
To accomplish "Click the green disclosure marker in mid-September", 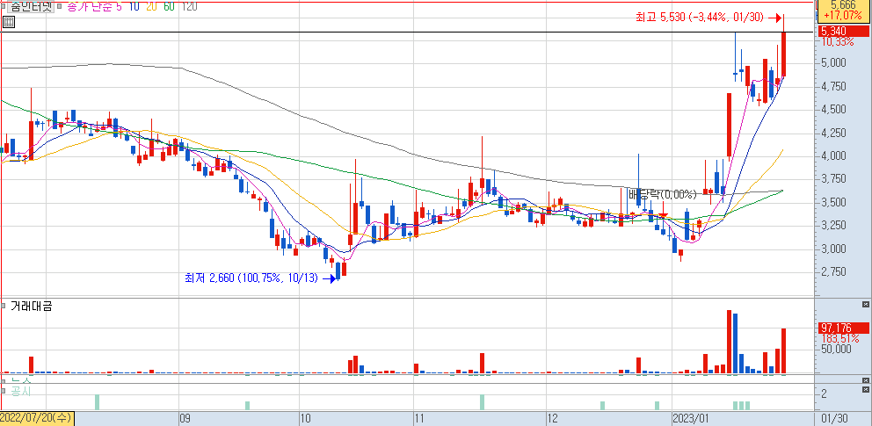I will [248, 406].
